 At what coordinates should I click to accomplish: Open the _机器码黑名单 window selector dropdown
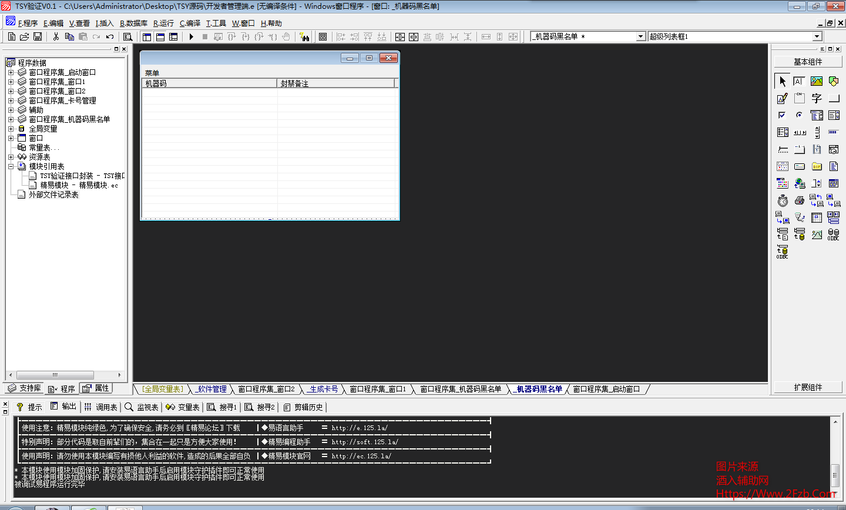(642, 36)
